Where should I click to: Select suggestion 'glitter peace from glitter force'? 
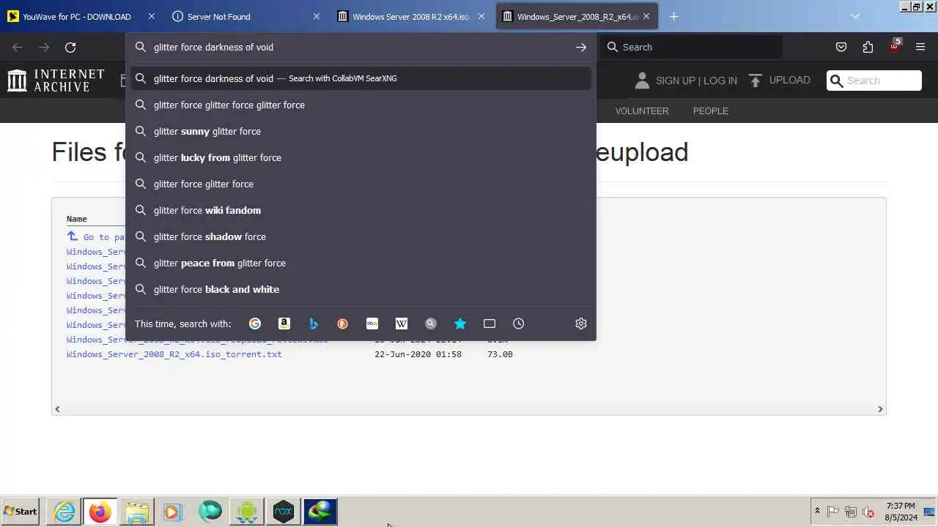click(361, 263)
